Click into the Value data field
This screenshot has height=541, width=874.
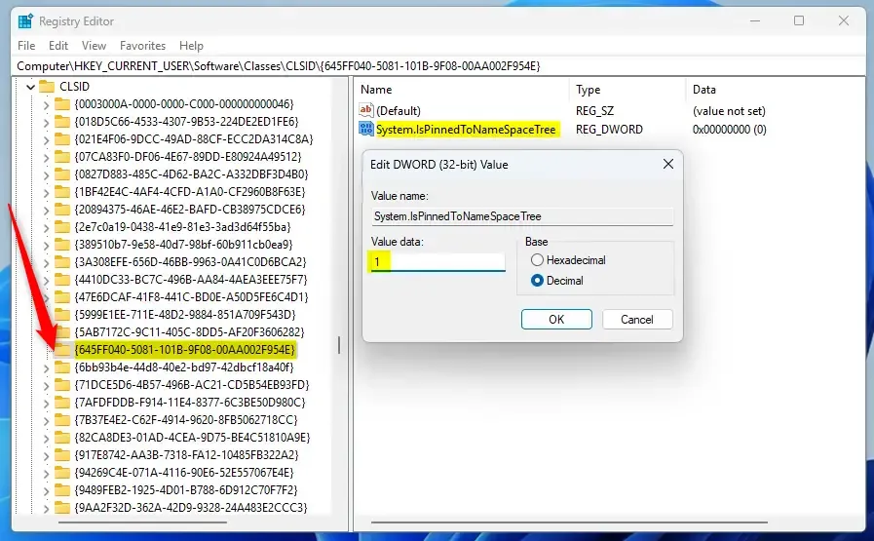(438, 261)
